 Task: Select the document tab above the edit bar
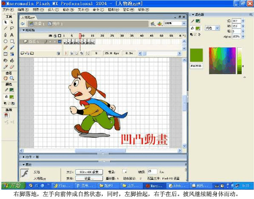pyautogui.click(x=28, y=17)
